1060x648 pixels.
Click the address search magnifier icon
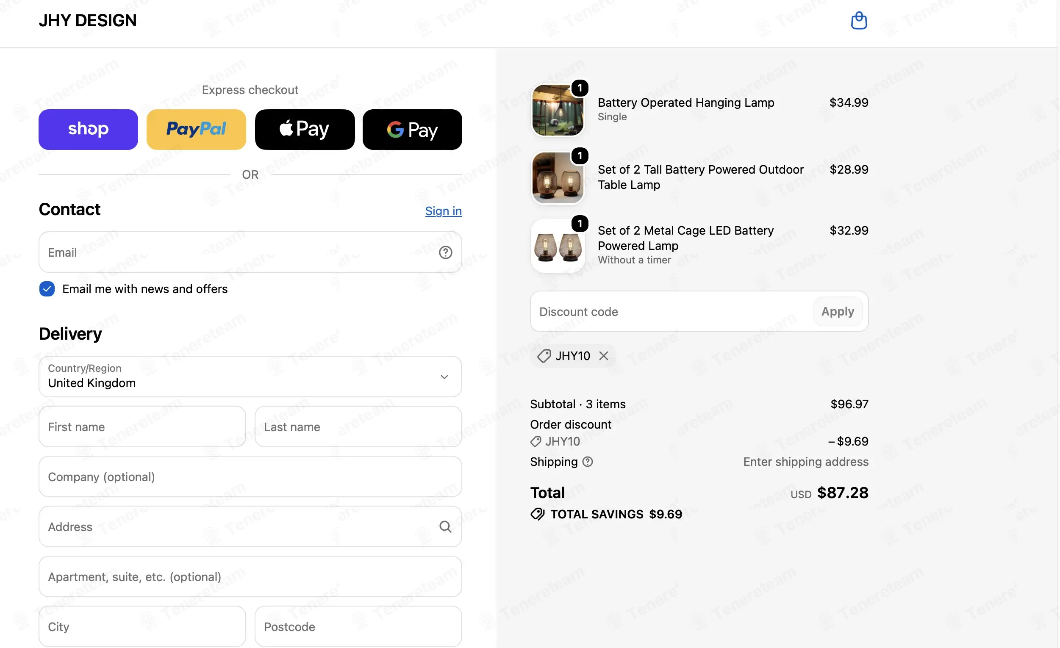pos(445,527)
